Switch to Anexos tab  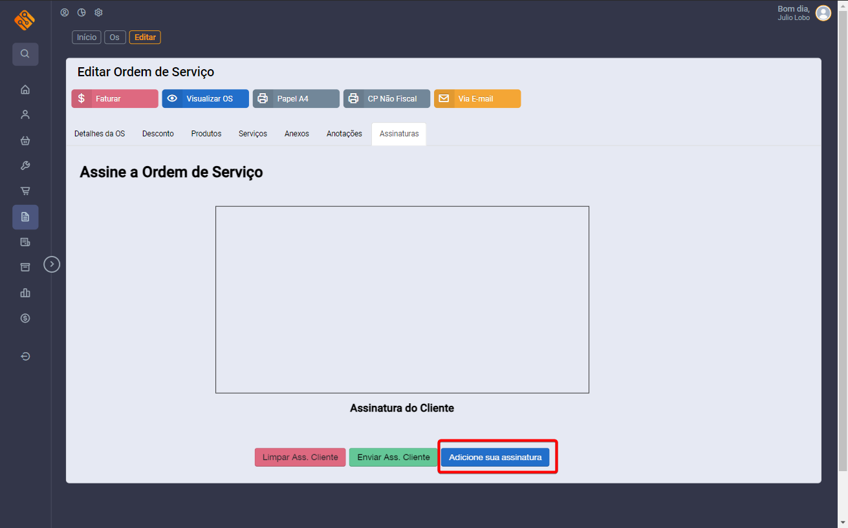(297, 134)
